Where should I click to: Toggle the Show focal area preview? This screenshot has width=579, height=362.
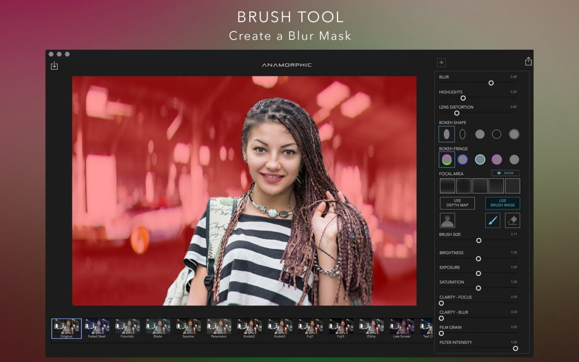pos(504,172)
